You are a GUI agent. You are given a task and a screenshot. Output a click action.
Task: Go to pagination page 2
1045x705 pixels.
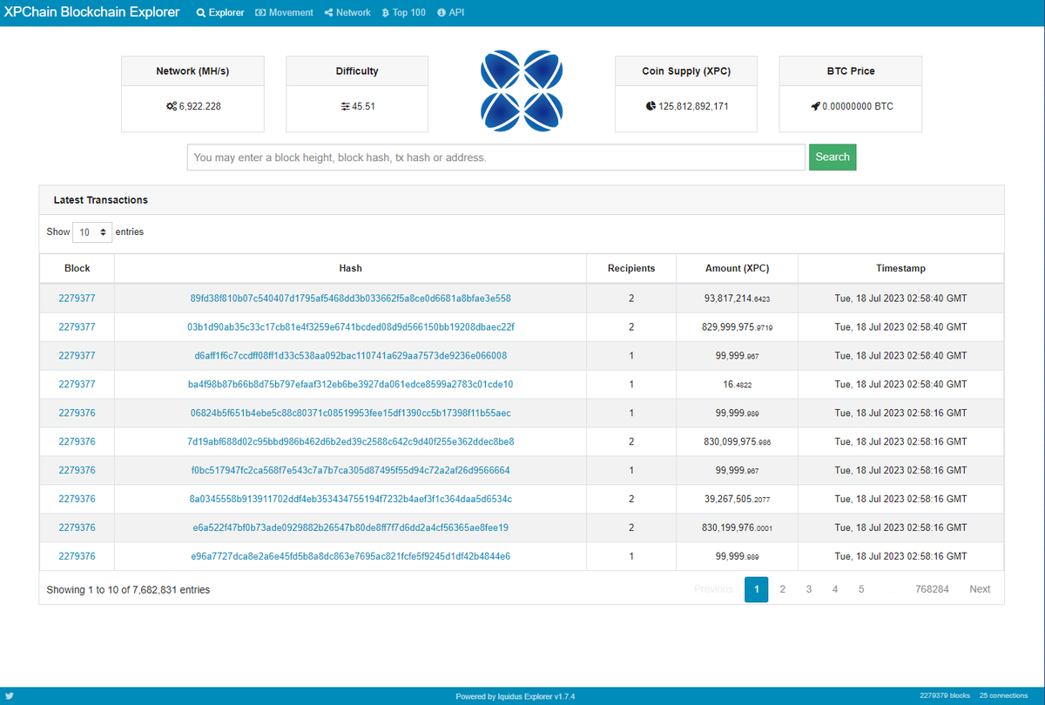click(x=782, y=589)
